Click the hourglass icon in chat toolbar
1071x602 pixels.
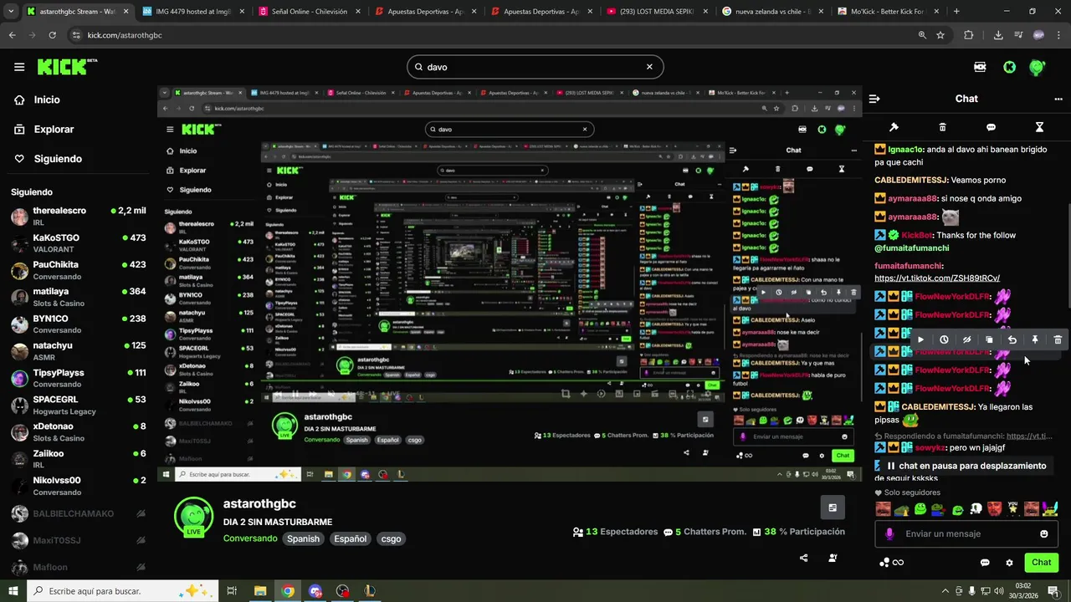[1039, 127]
